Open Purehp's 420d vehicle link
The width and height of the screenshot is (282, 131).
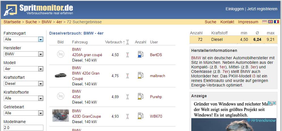tap(76, 97)
